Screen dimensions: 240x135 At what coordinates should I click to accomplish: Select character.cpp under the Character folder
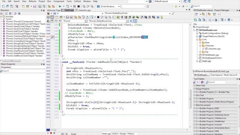point(214,49)
